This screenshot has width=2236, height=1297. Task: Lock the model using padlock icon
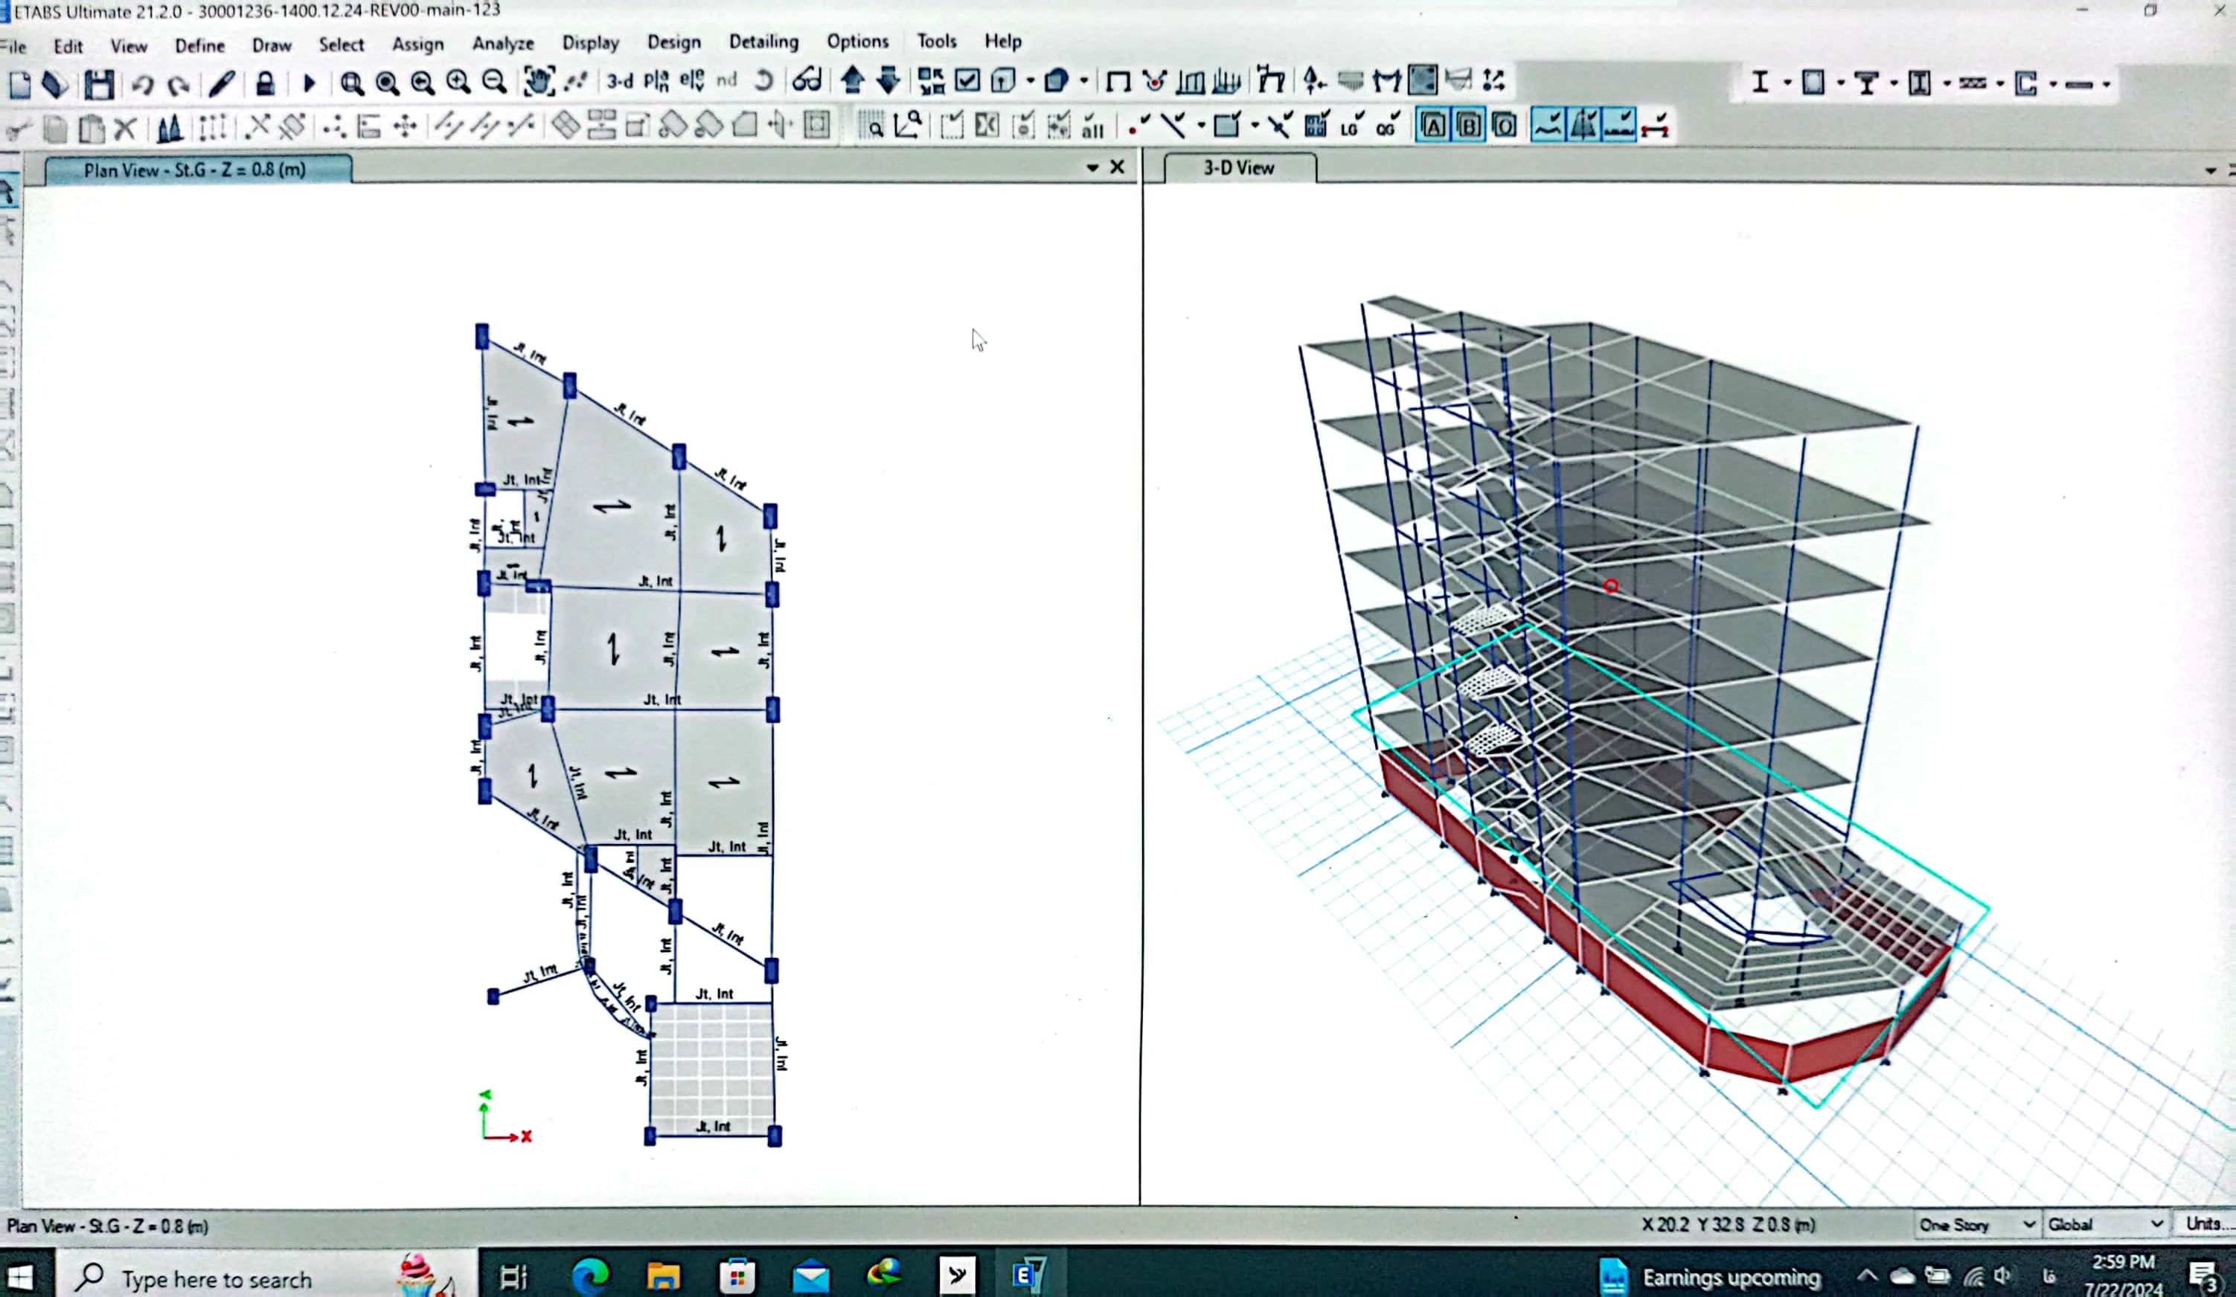pos(264,83)
